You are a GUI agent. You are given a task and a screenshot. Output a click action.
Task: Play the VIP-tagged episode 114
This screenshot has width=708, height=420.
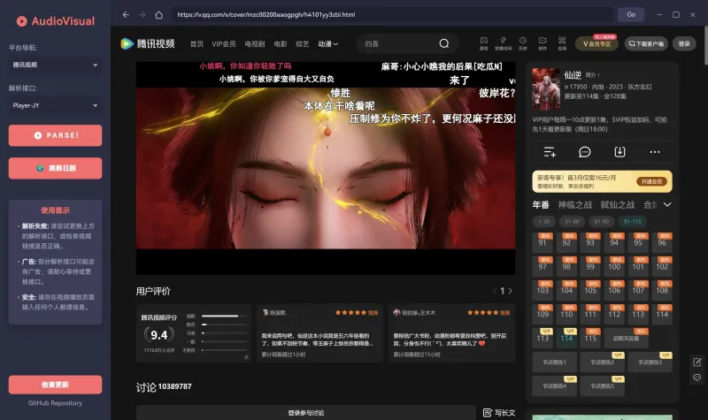(x=566, y=338)
